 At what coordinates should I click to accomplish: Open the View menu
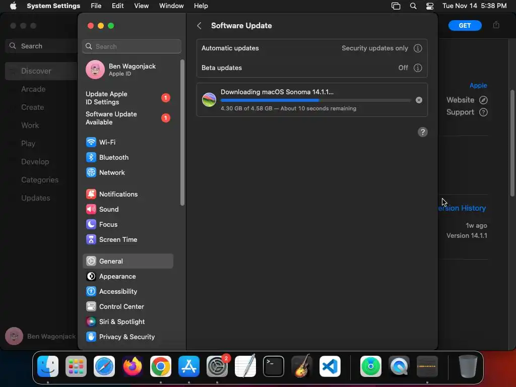pos(141,6)
